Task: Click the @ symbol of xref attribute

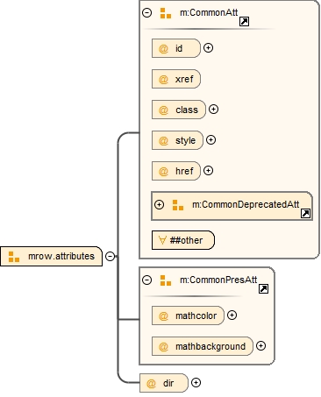Action: click(163, 80)
